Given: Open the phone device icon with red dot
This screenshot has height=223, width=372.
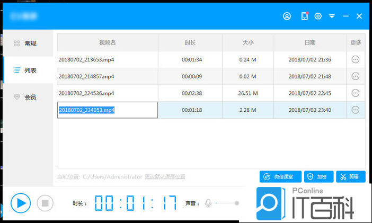Looking at the screenshot, I should pos(305,16).
